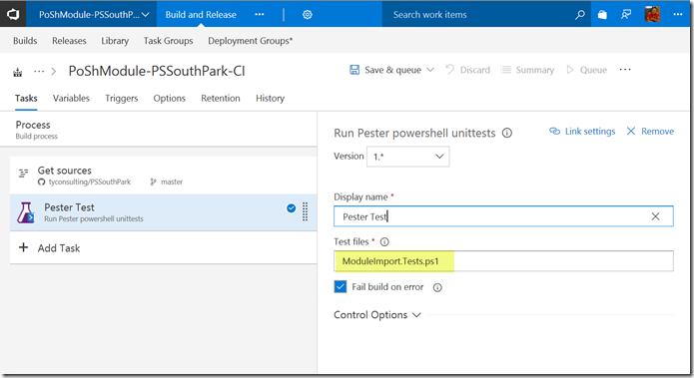Select the Build and Release hub

201,15
